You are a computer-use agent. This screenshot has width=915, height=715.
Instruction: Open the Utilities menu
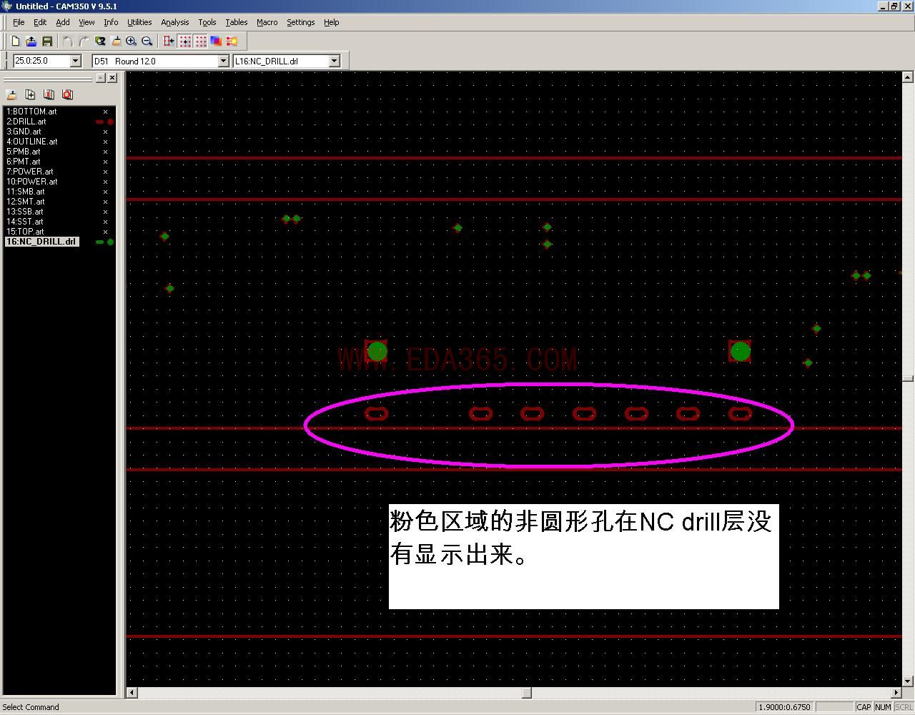point(139,22)
